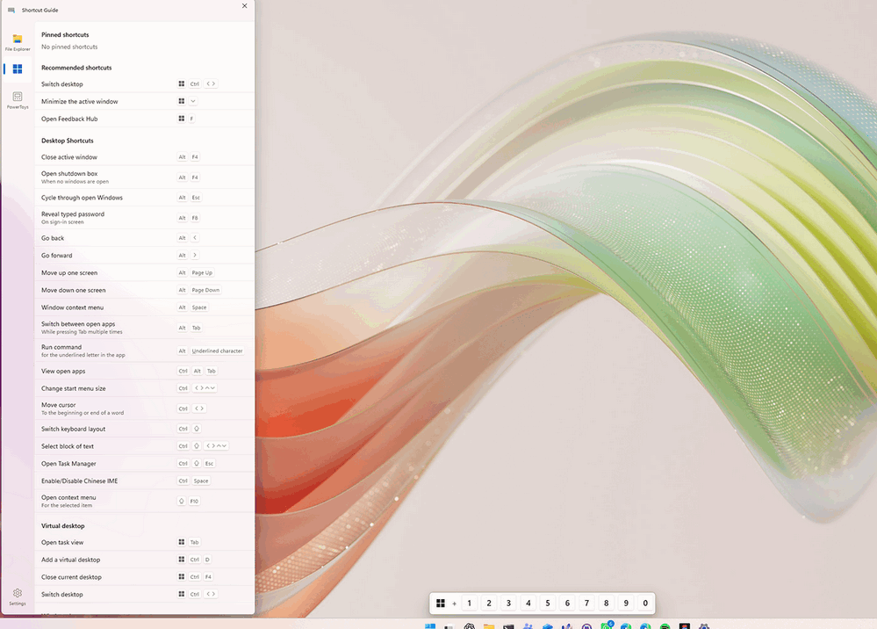Click the No pinned shortcuts text
The width and height of the screenshot is (877, 629).
69,47
